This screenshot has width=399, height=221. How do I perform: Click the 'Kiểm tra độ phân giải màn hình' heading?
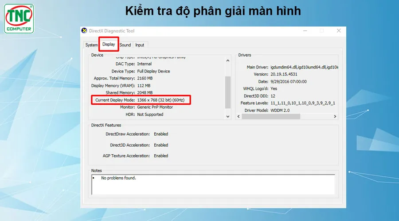(x=213, y=11)
